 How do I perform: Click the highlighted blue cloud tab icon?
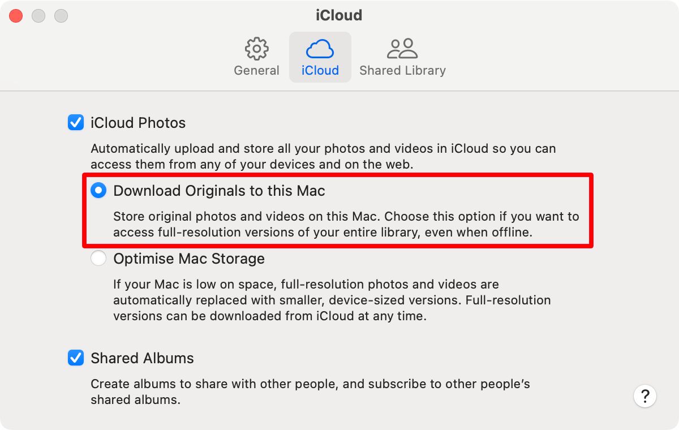point(320,49)
